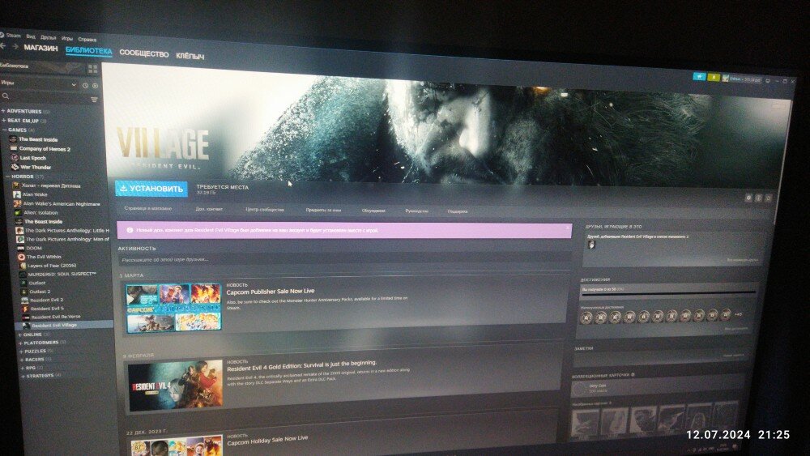The height and width of the screenshot is (456, 810).
Task: Open the КЛЁПЫЧ profile tab
Action: pyautogui.click(x=190, y=56)
